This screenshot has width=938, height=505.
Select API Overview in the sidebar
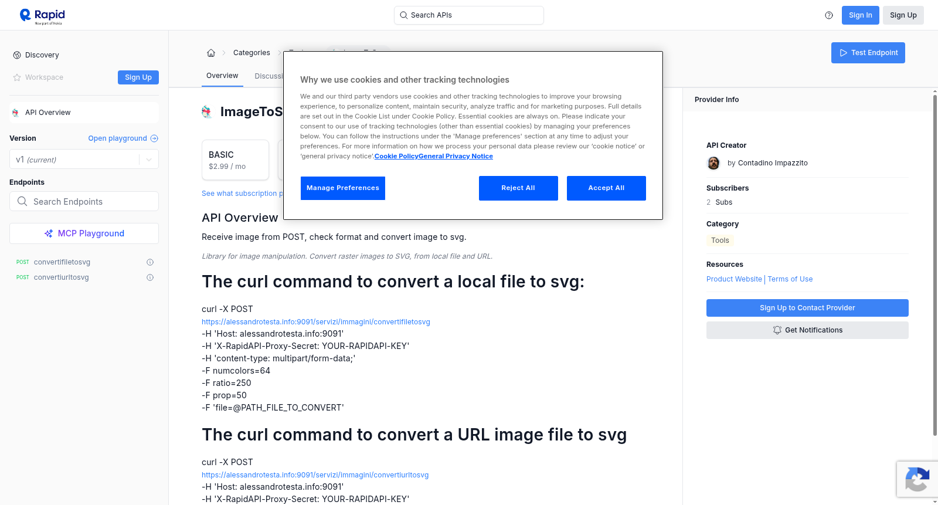tap(84, 113)
